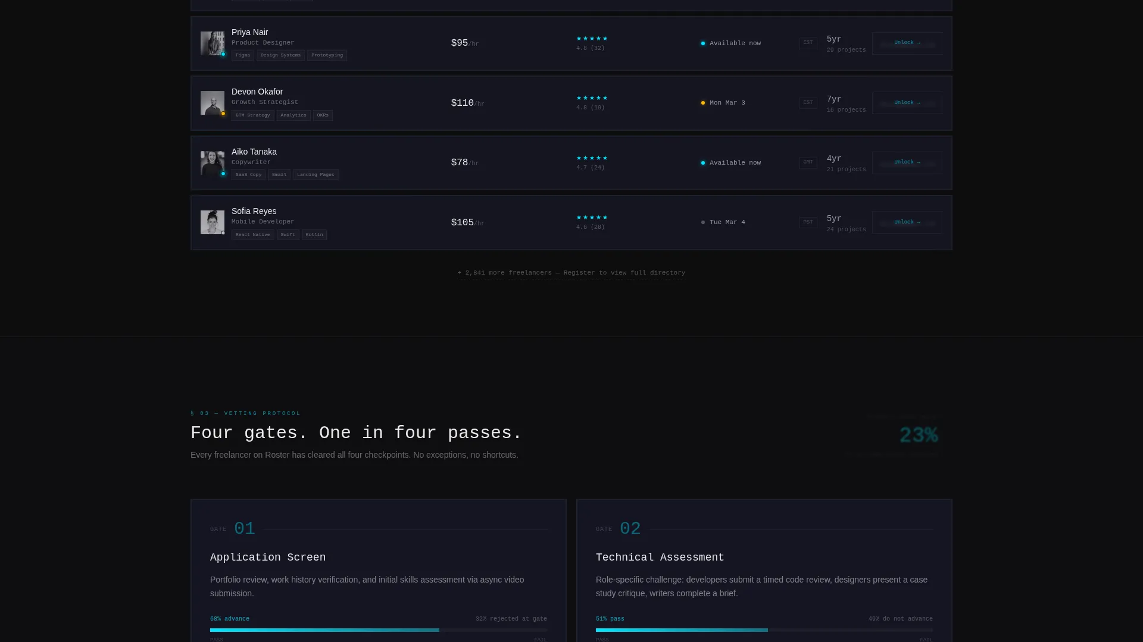This screenshot has height=642, width=1143.
Task: Click the Aiko Tanaka name
Action: 254,152
